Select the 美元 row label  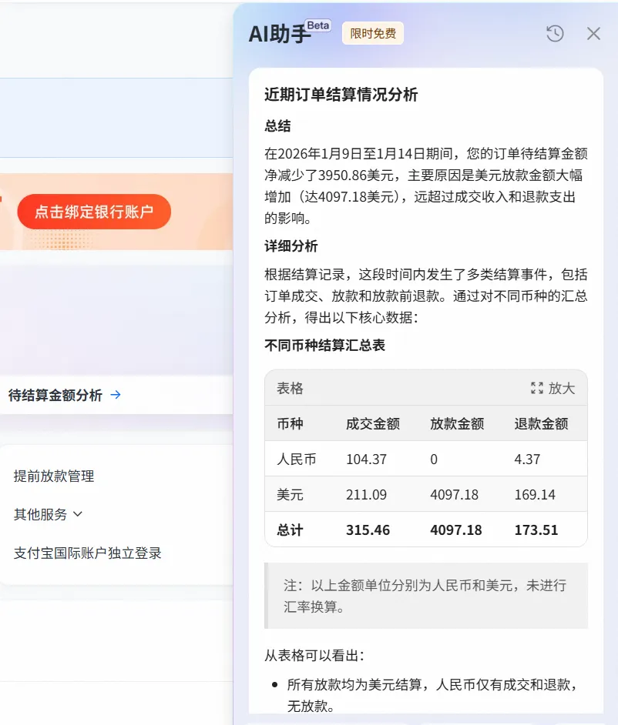(x=291, y=494)
